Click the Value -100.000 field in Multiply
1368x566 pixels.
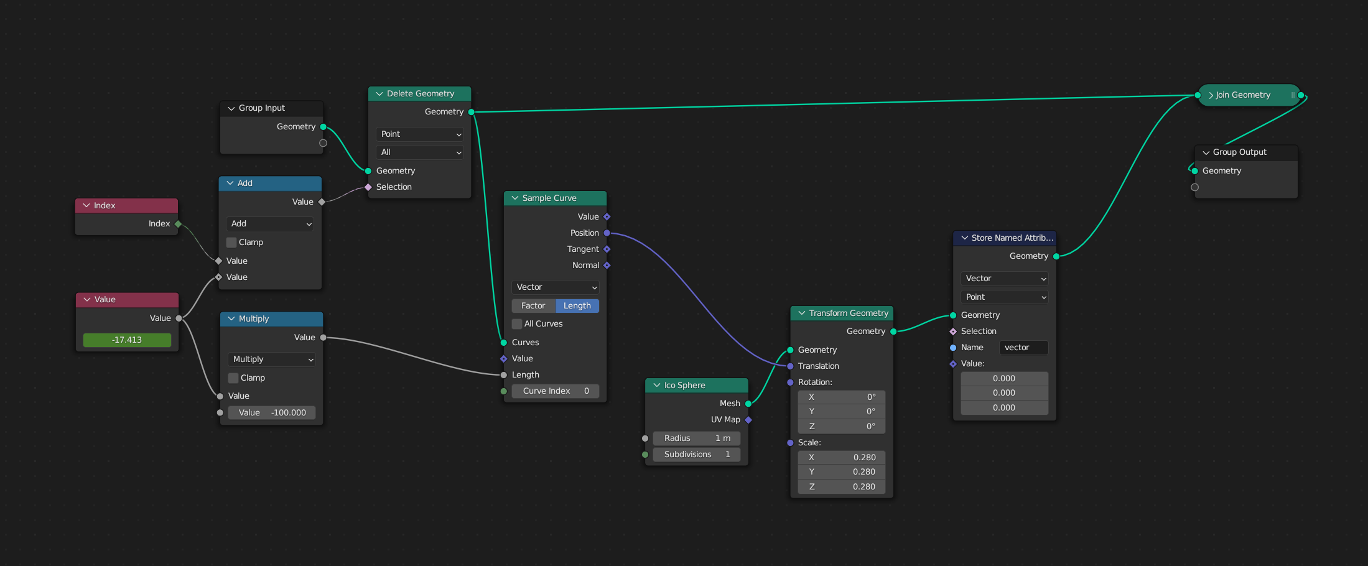point(271,413)
